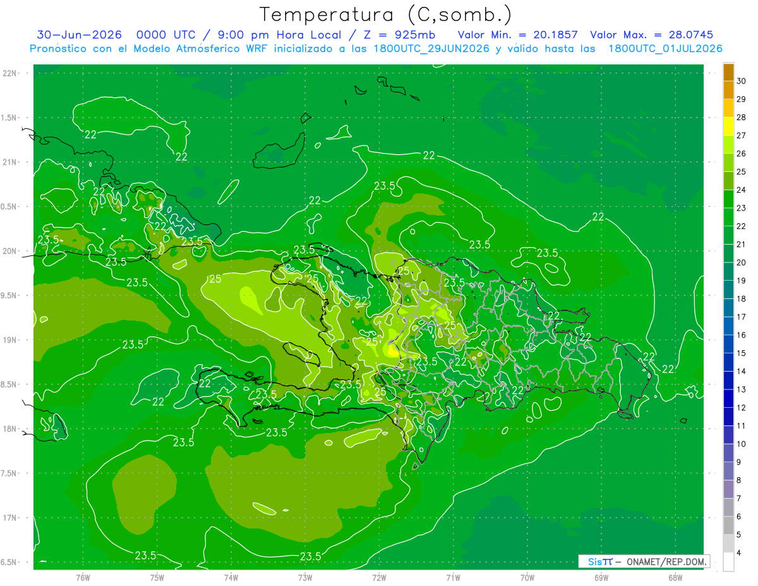Click the colorbar swatch between 18 and 19
758x586 pixels.
click(728, 290)
